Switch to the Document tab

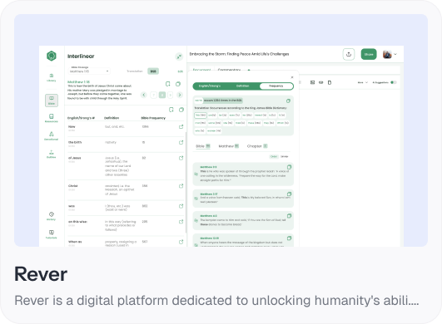[201, 70]
